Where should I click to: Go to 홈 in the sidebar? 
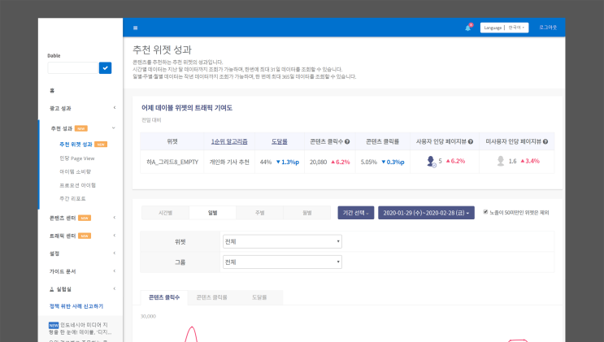click(x=52, y=90)
